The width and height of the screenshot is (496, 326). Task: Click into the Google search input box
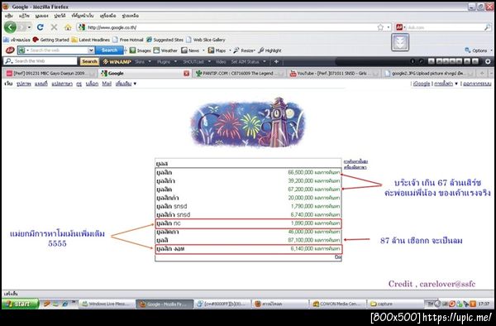tap(248, 163)
